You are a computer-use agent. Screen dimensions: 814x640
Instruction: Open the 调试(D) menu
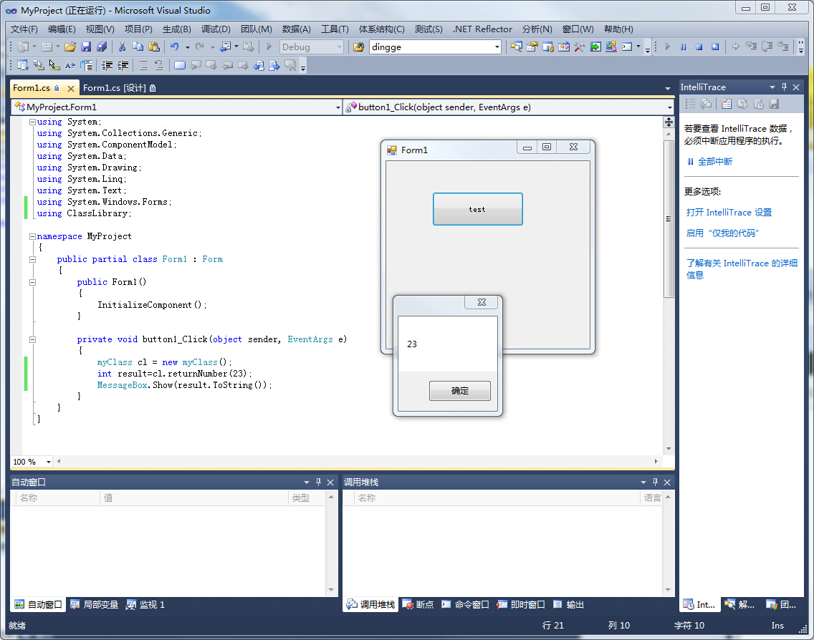tap(216, 29)
